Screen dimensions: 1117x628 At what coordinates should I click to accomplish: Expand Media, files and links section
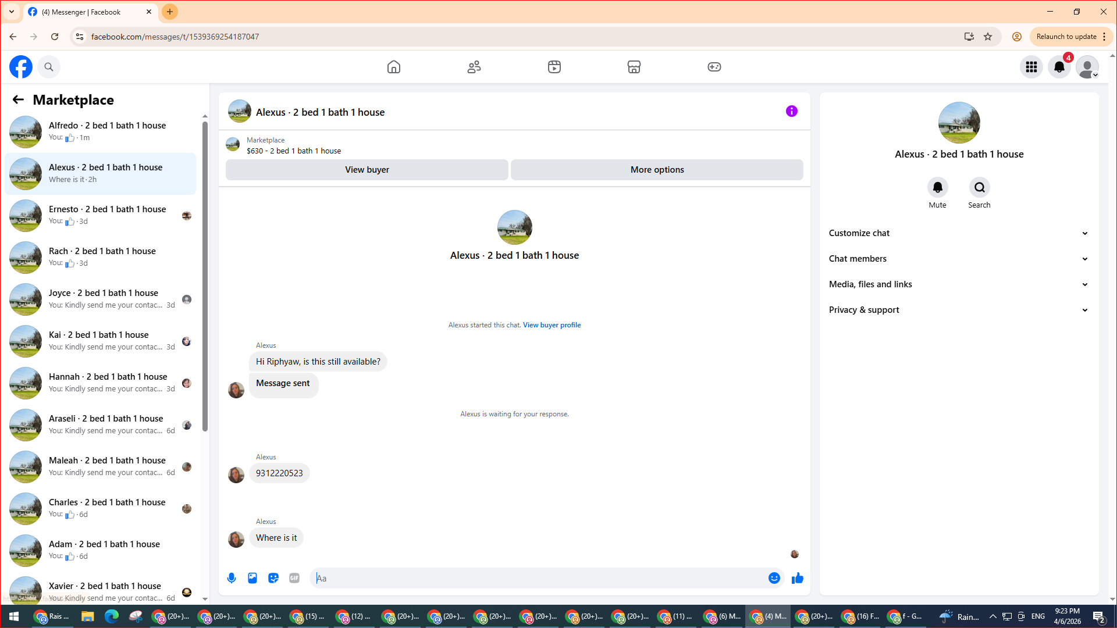tap(959, 284)
